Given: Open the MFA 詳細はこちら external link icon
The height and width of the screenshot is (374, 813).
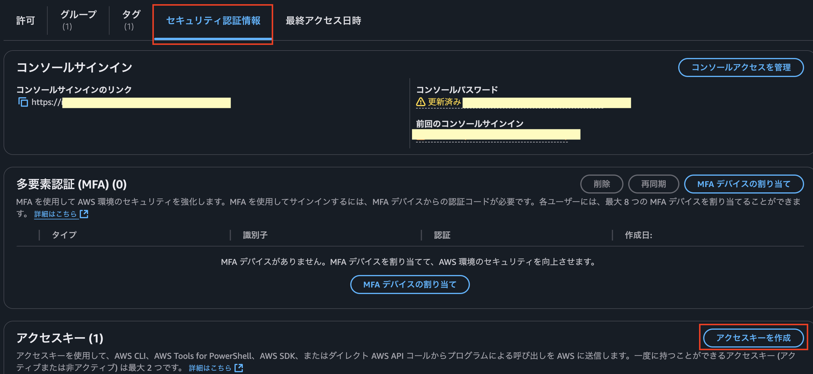Looking at the screenshot, I should point(84,214).
